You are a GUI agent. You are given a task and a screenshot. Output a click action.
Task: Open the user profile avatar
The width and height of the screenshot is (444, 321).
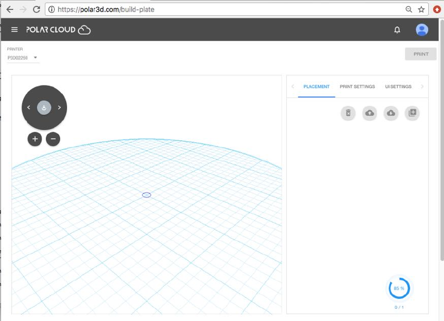pos(422,30)
